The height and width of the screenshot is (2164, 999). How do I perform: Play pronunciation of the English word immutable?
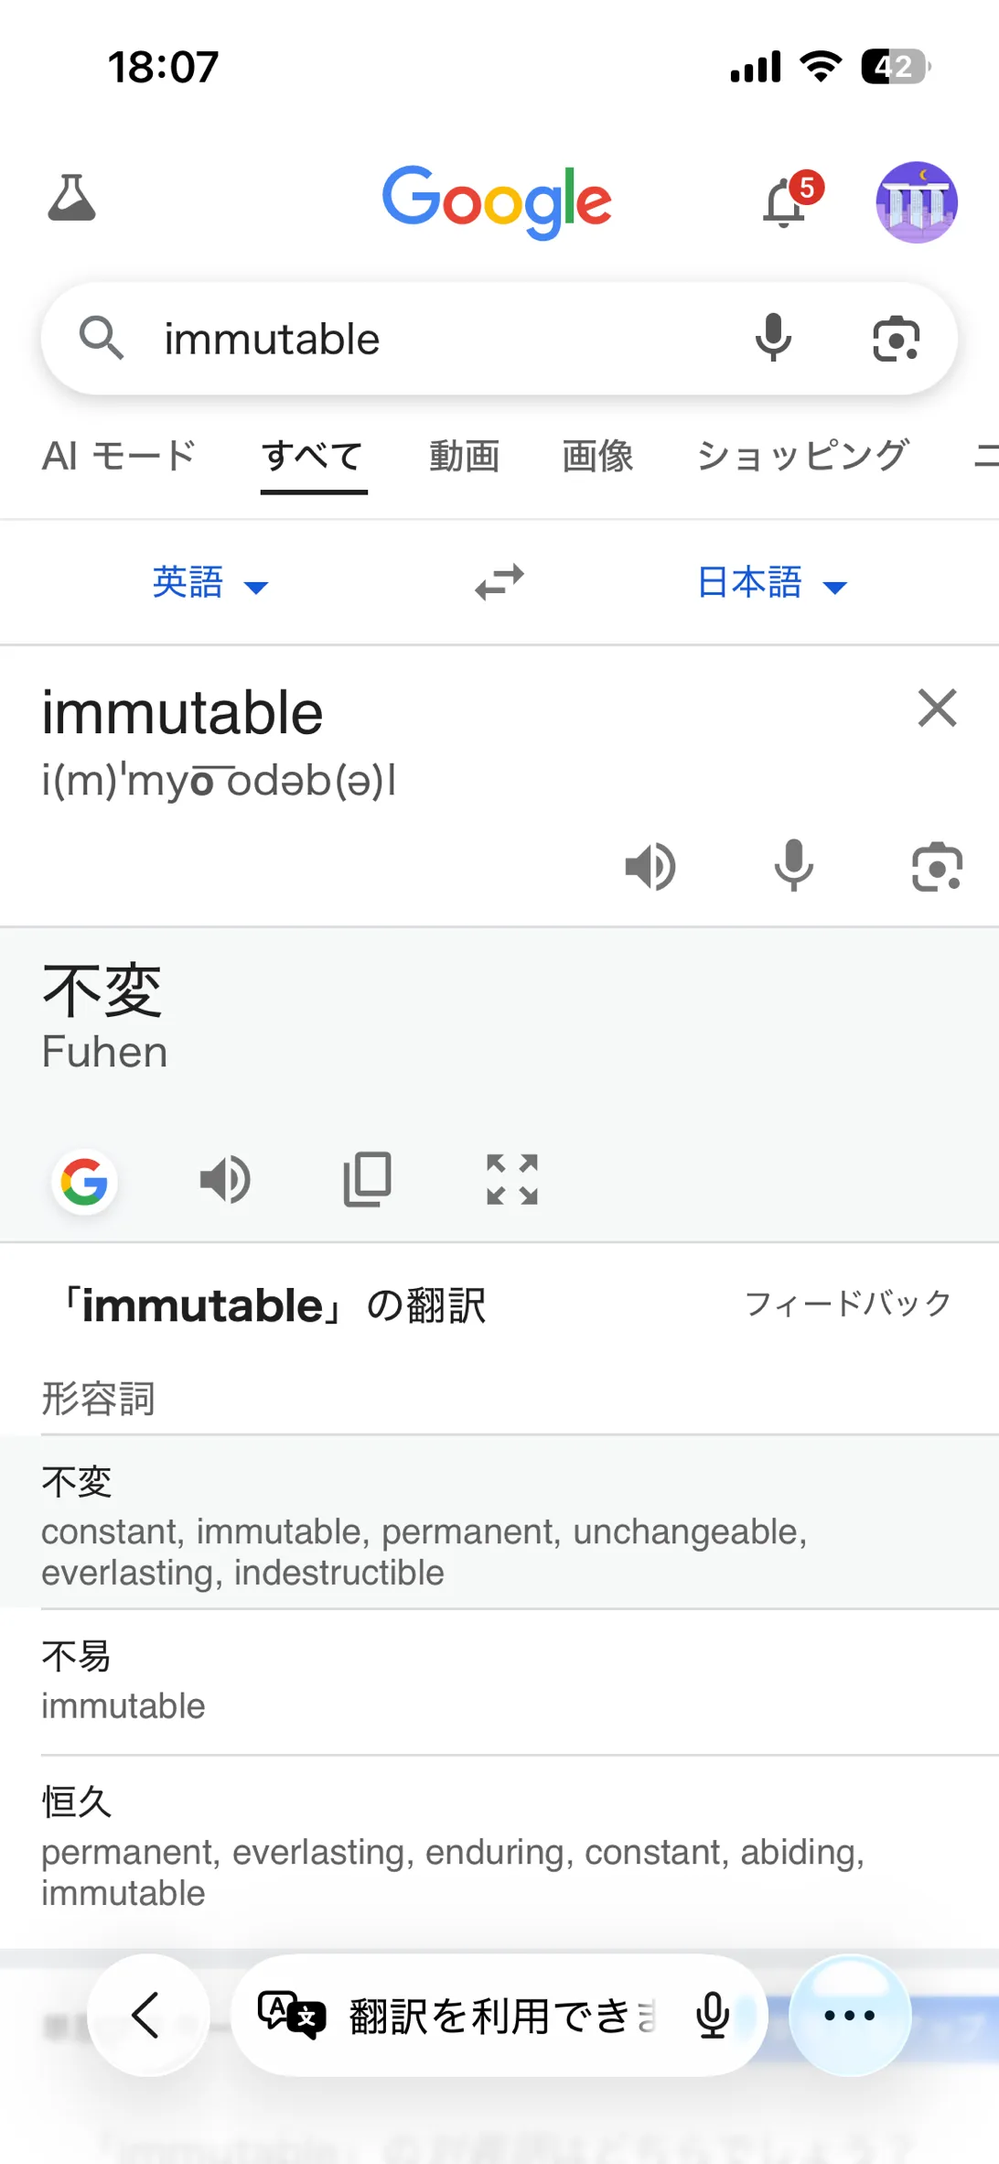coord(650,866)
